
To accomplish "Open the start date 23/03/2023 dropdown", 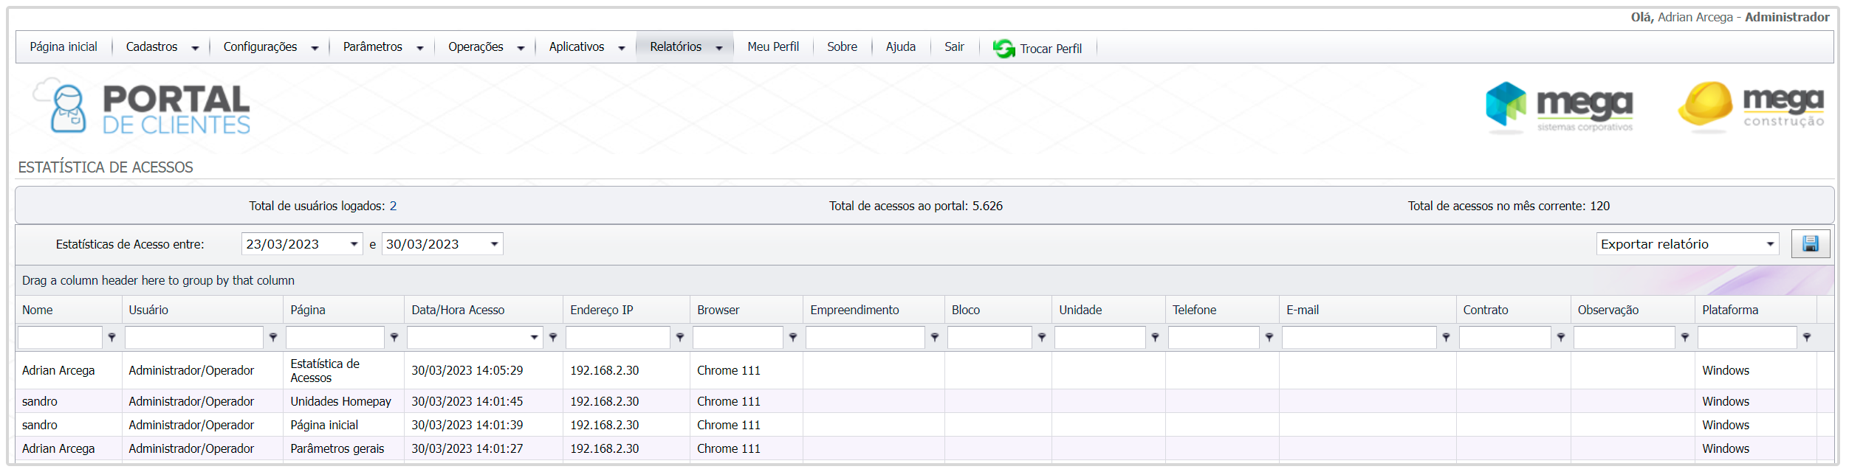I will (354, 244).
